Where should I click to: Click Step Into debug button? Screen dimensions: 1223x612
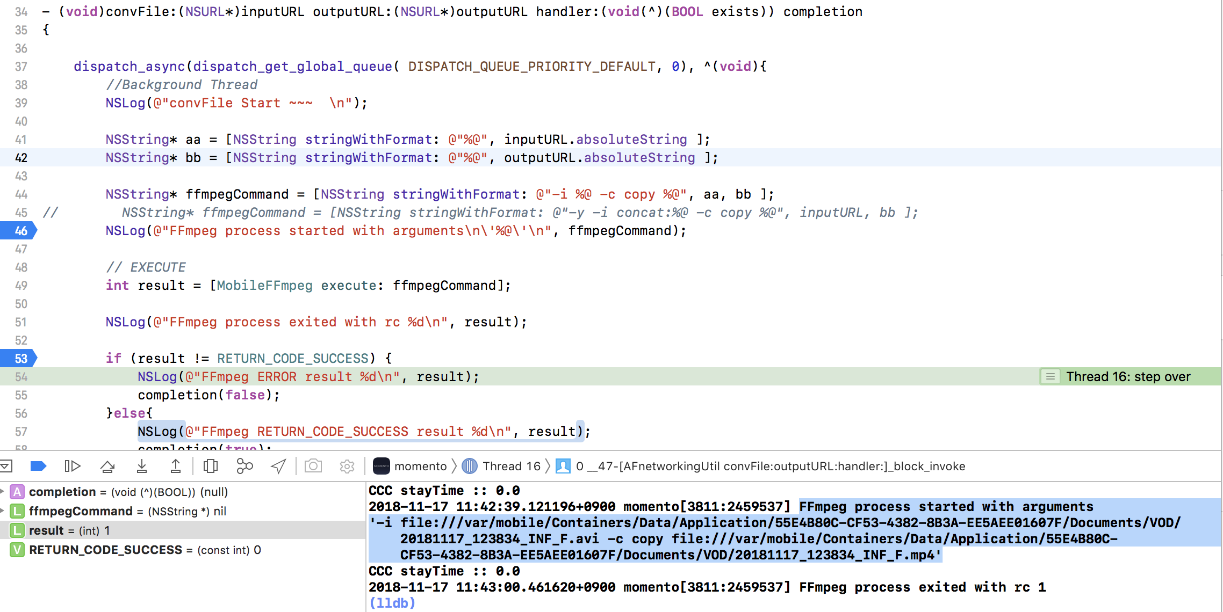[x=142, y=466]
